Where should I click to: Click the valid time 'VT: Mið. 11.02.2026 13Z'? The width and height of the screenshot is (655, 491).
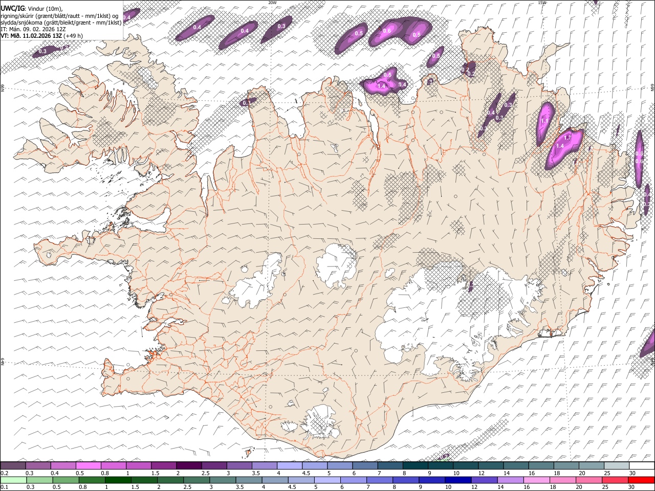(x=32, y=36)
